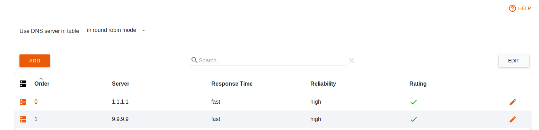Click the EDIT button

pos(514,61)
